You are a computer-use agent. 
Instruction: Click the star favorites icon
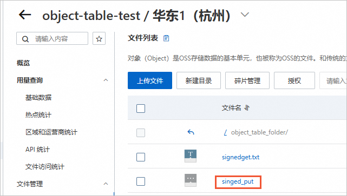coord(99,39)
